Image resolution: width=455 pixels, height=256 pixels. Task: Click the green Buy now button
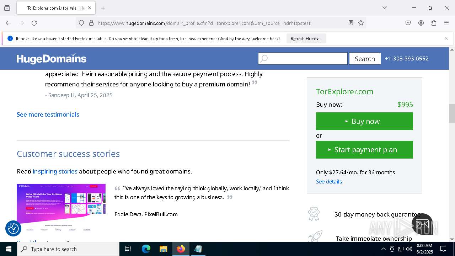point(364,121)
